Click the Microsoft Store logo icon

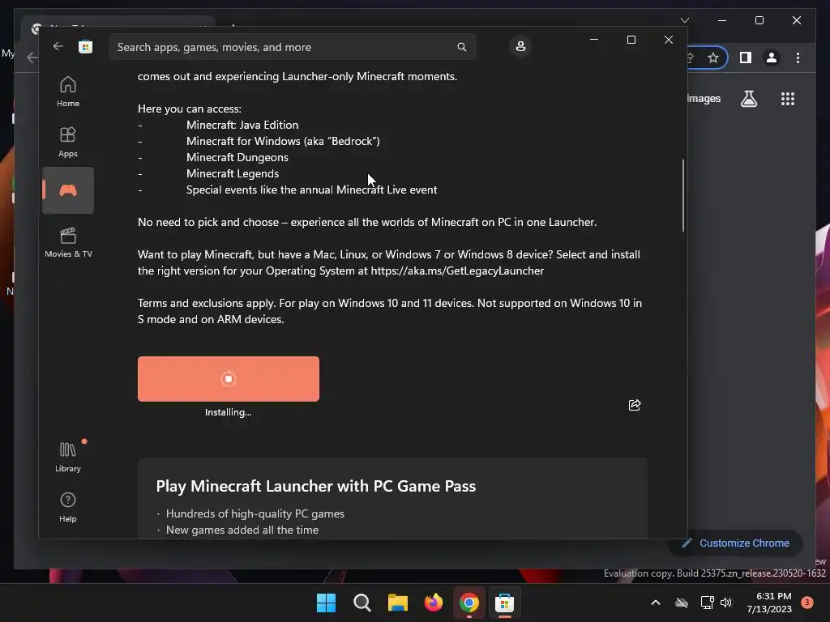click(85, 46)
